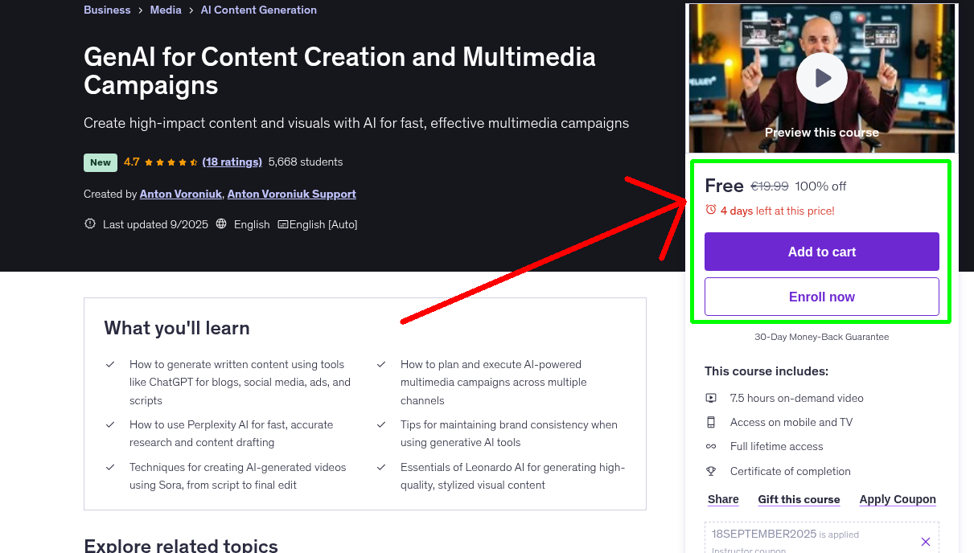Click the brand consistency tips learning point

509,433
